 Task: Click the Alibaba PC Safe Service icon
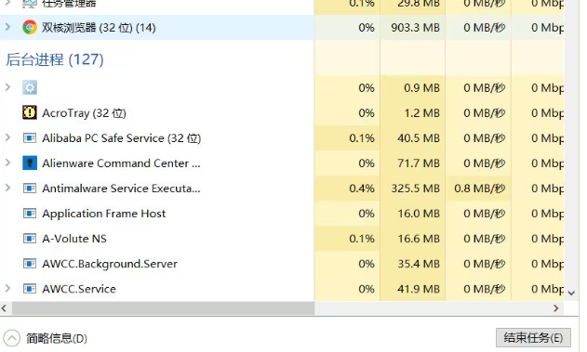(x=30, y=137)
